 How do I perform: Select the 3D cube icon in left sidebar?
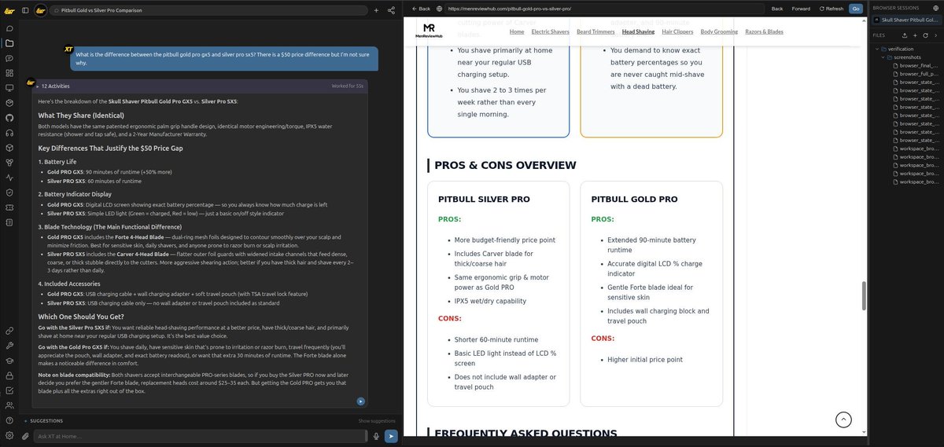click(x=9, y=147)
